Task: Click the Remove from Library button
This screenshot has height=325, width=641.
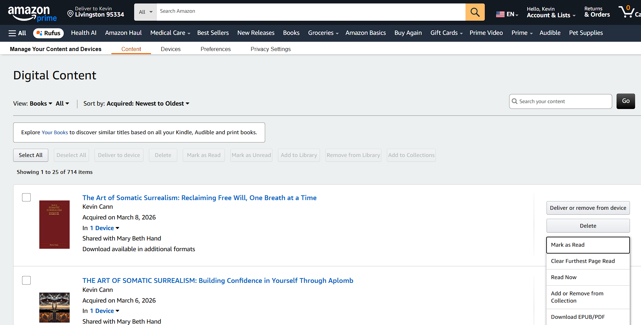Action: pos(353,155)
